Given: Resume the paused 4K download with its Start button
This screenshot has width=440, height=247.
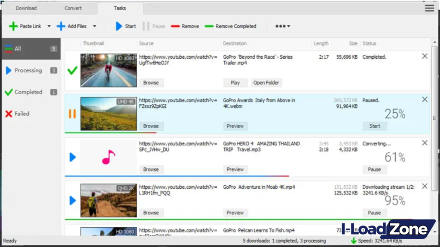Looking at the screenshot, I should click(374, 126).
